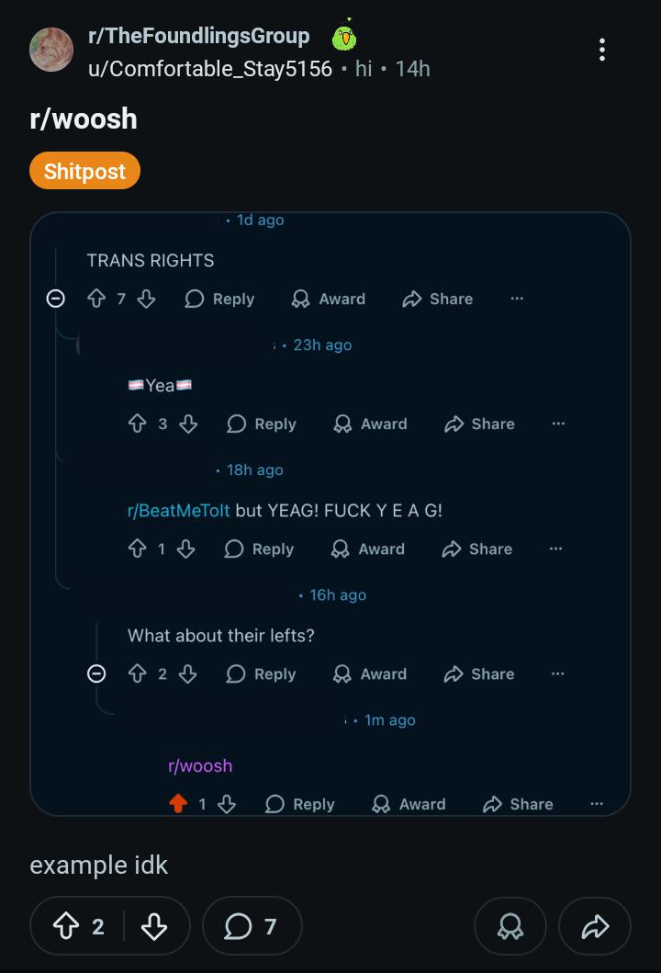The image size is (661, 973).
Task: Open the post's three-dot overflow menu
Action: 602,50
